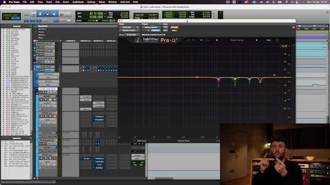This screenshot has height=185, width=330.
Task: Open the AudioSuite menu
Action: point(78,2)
